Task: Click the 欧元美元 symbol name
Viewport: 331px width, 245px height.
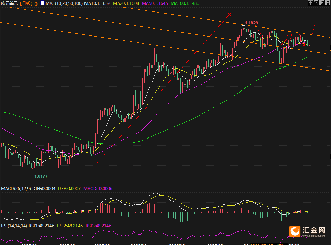Action: (x=9, y=3)
